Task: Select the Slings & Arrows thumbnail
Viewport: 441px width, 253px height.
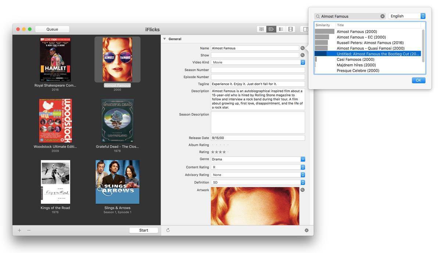Action: [x=117, y=182]
